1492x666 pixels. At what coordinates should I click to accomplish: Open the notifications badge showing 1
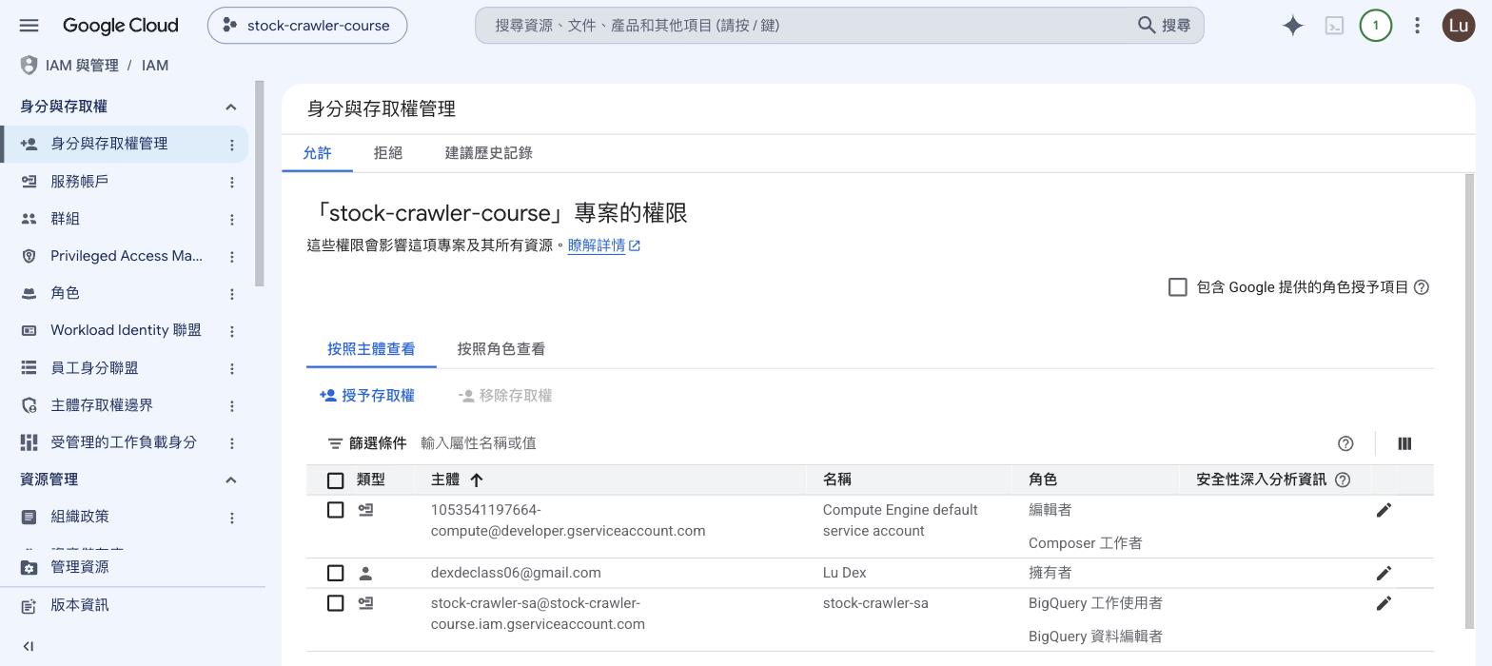[1375, 26]
